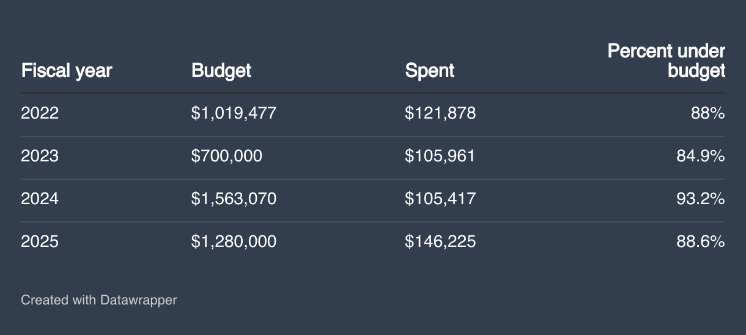
Task: Open the Created with Datawrapper link
Action: click(x=98, y=300)
